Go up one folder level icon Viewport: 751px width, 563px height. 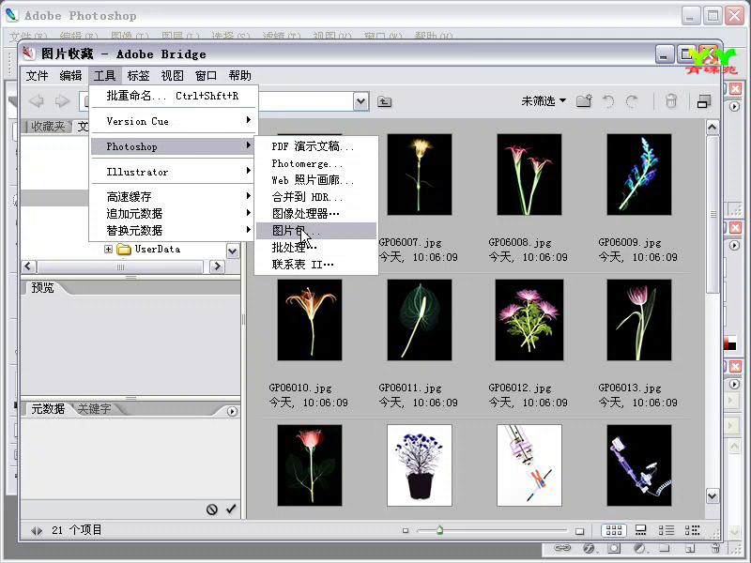tap(384, 101)
